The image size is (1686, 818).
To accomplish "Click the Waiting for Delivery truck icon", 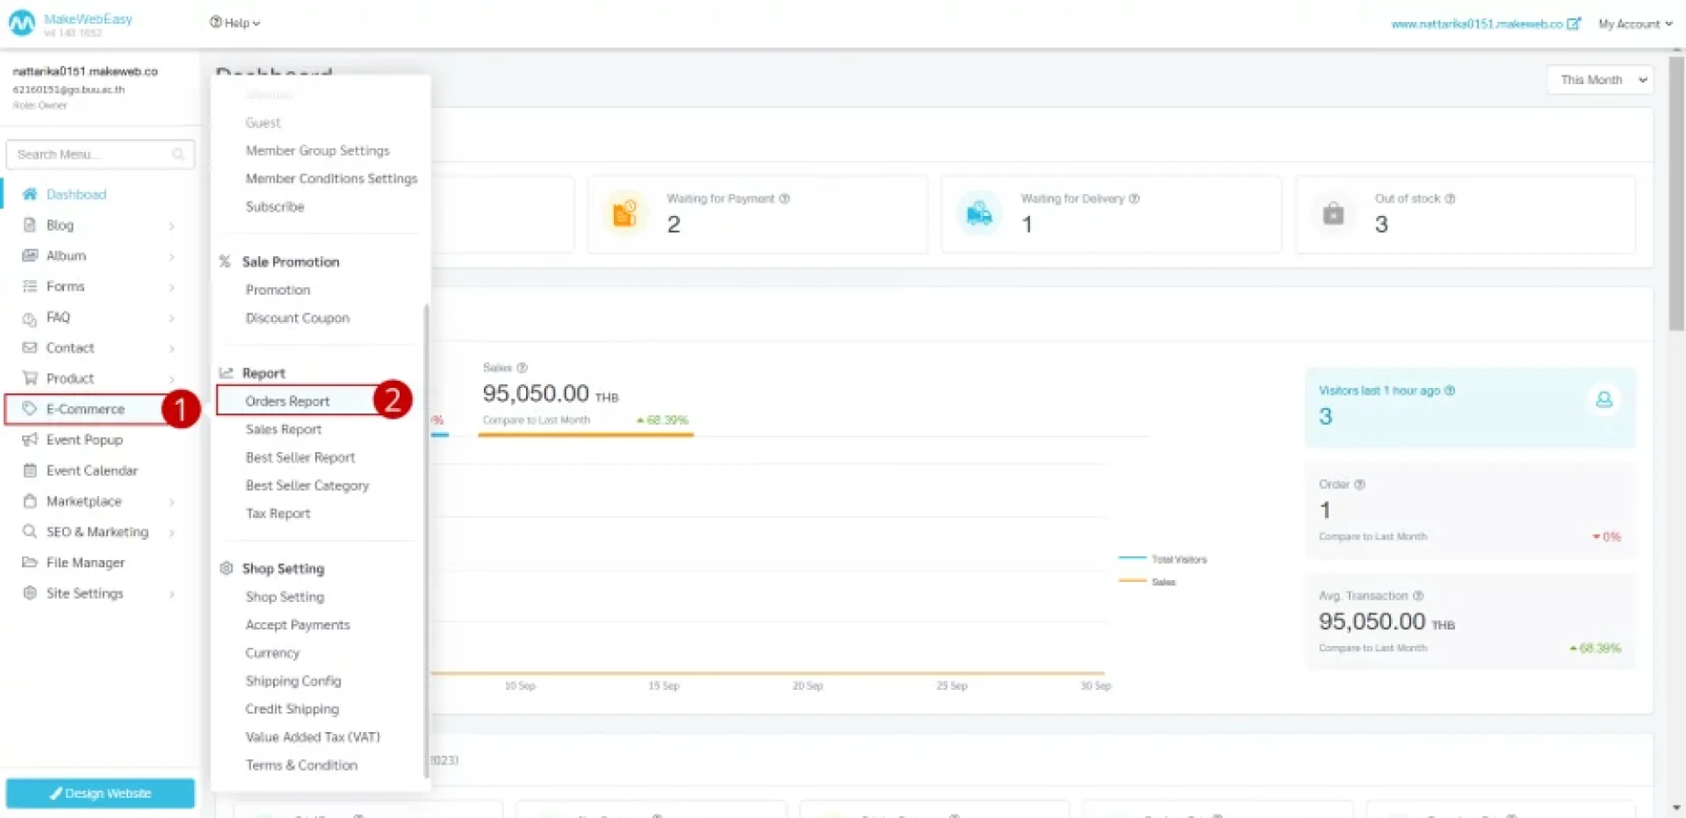I will pyautogui.click(x=978, y=213).
